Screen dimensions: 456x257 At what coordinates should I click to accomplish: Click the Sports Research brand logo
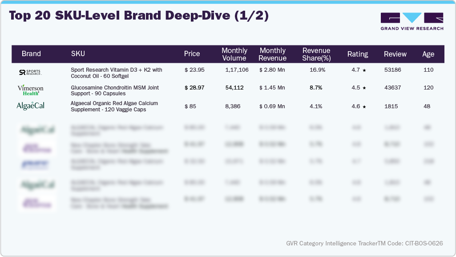[30, 73]
